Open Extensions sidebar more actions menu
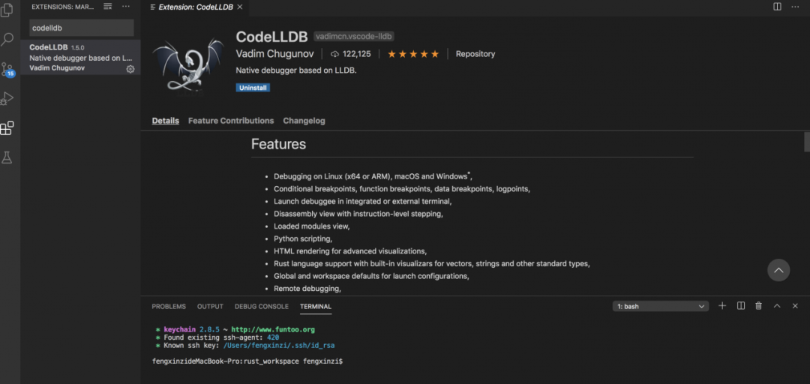The width and height of the screenshot is (810, 384). click(126, 7)
